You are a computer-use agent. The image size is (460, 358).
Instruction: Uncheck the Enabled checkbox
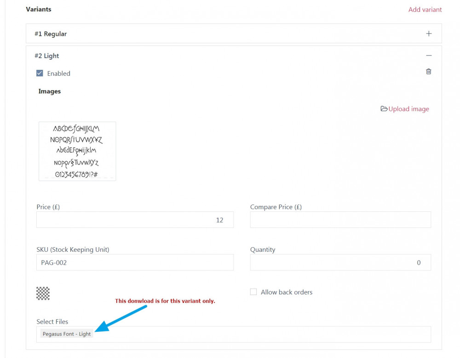pyautogui.click(x=40, y=74)
